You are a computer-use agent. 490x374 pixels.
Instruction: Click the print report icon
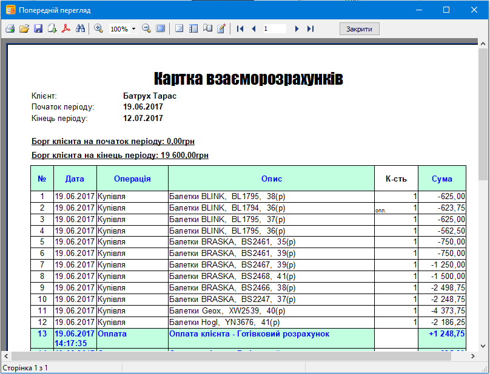point(10,28)
